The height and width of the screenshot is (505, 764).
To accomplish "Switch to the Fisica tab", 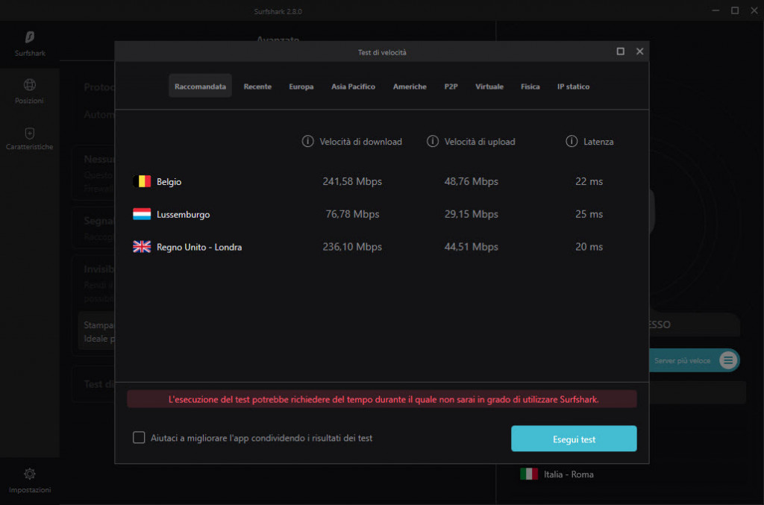I will 530,87.
